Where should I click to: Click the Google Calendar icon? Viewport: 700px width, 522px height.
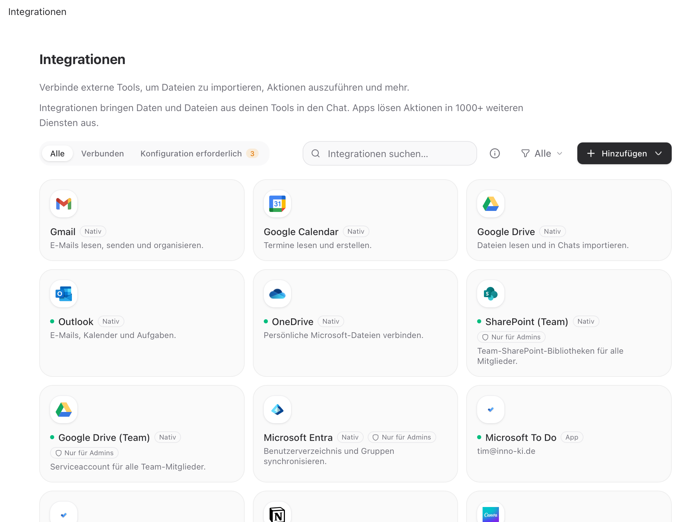[x=277, y=204]
